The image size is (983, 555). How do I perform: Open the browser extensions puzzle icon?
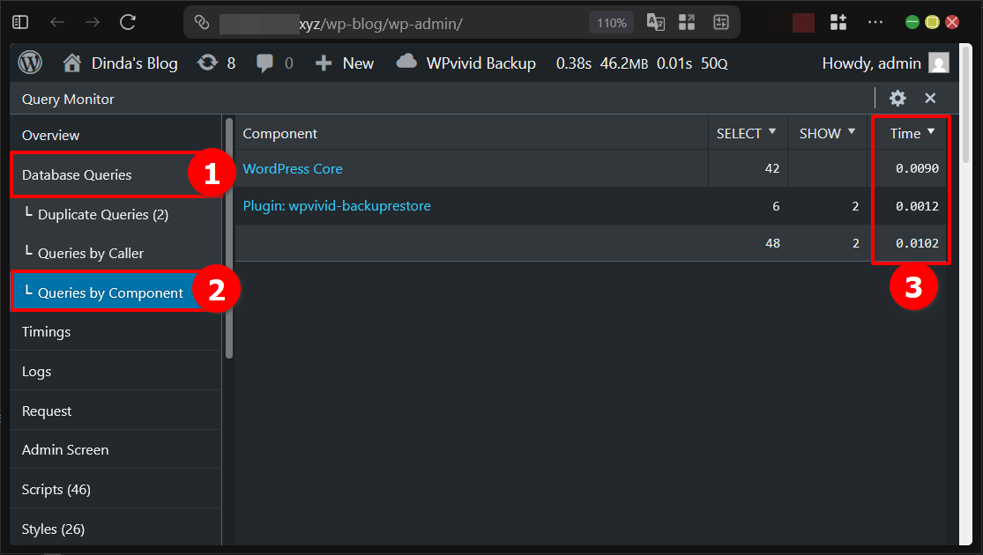click(838, 21)
